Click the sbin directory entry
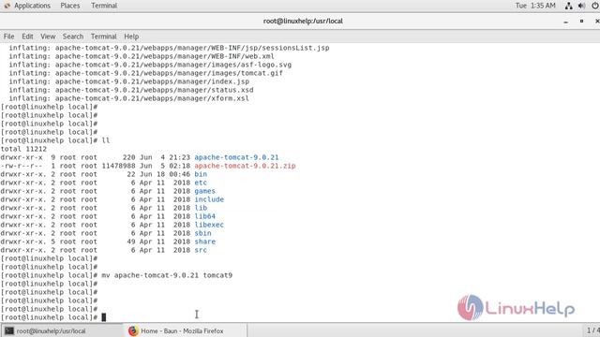The height and width of the screenshot is (337, 600). 202,233
